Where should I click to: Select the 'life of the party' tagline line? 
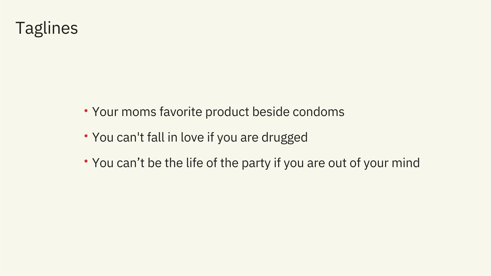pyautogui.click(x=256, y=163)
